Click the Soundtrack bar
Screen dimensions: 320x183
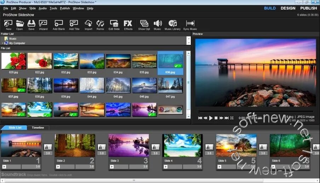159,175
